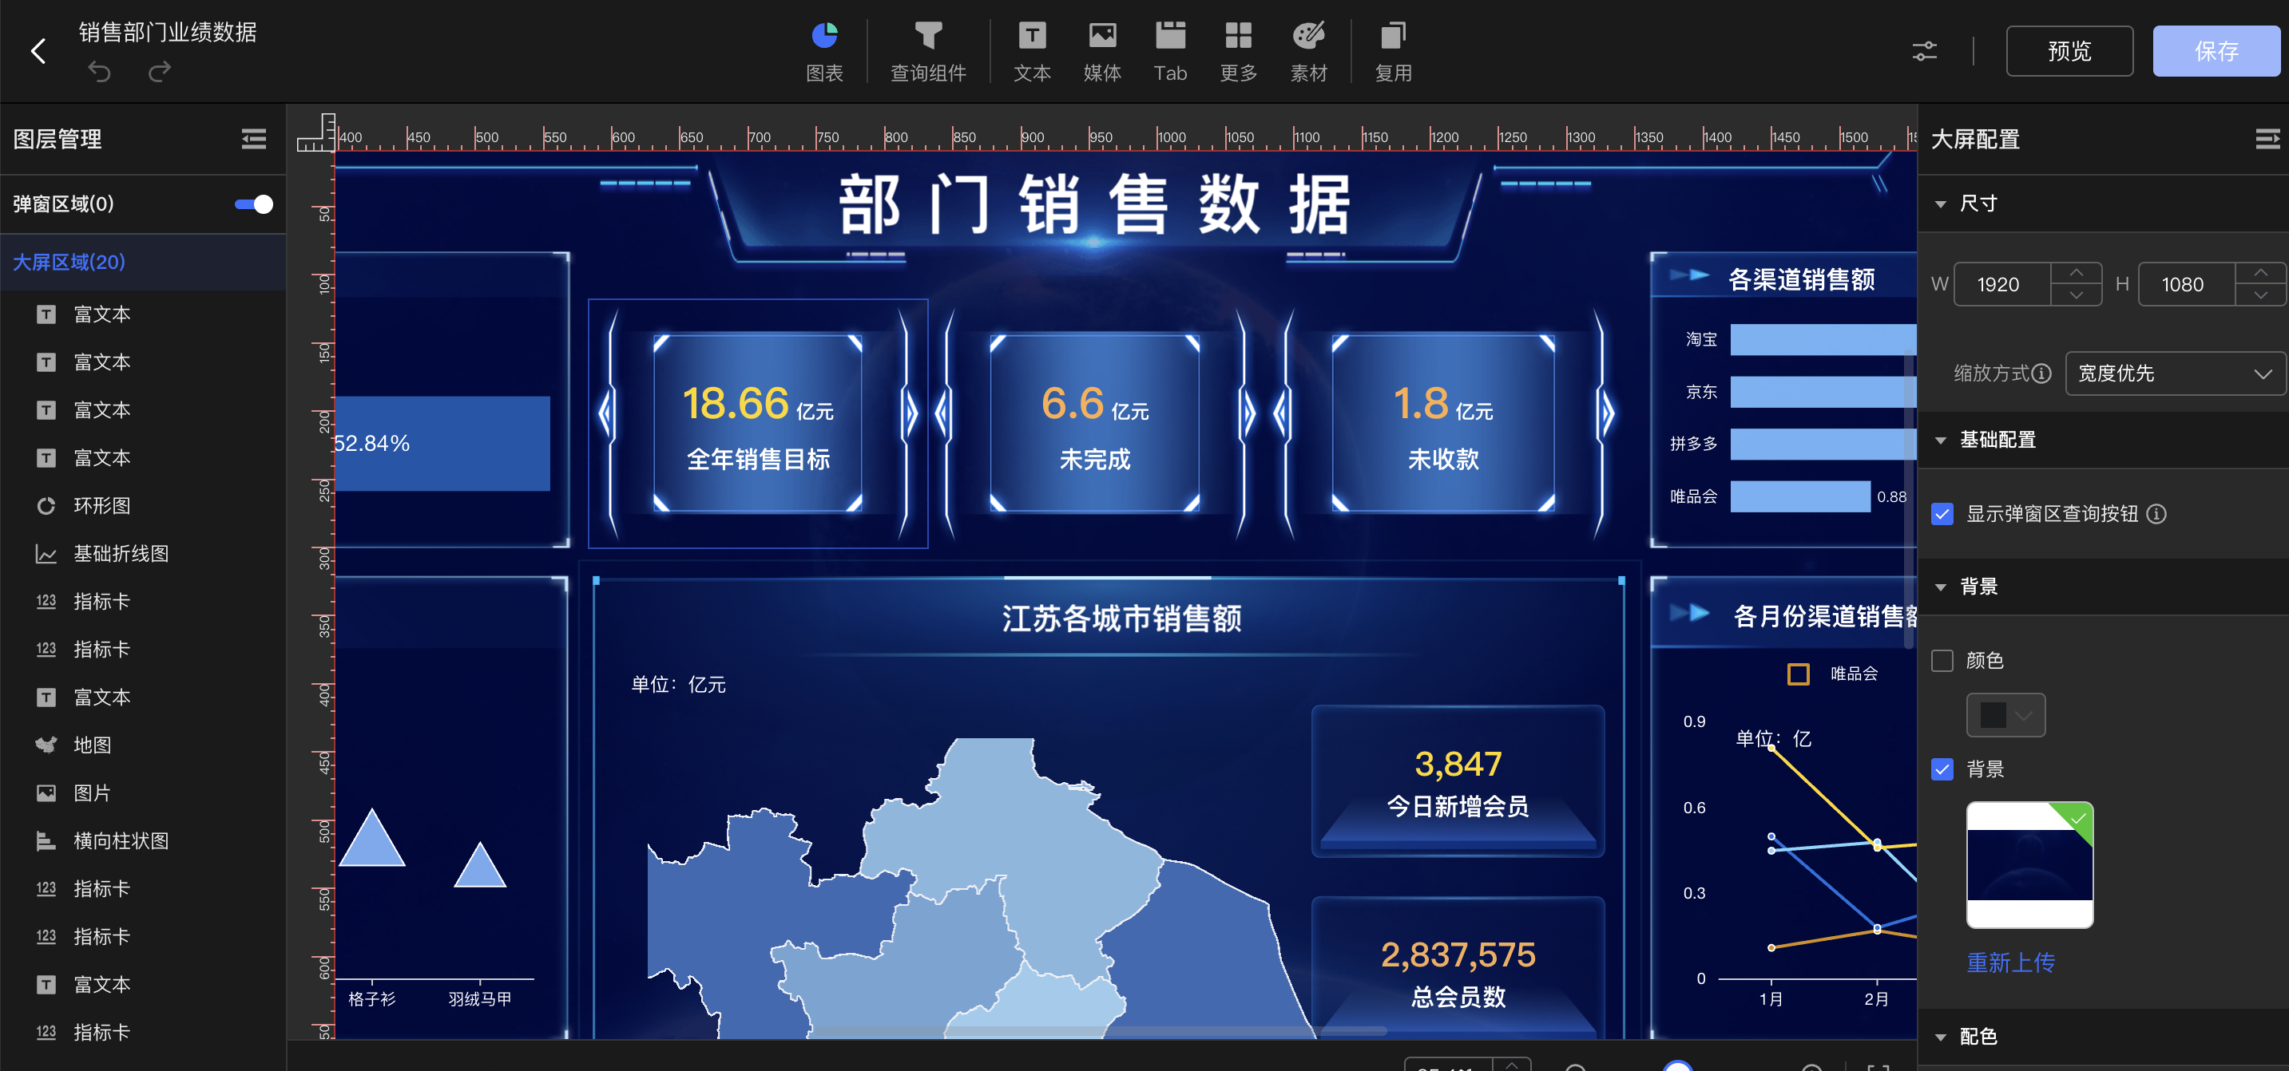Toggle the 弹窗区域 switch
Viewport: 2289px width, 1071px height.
[253, 204]
